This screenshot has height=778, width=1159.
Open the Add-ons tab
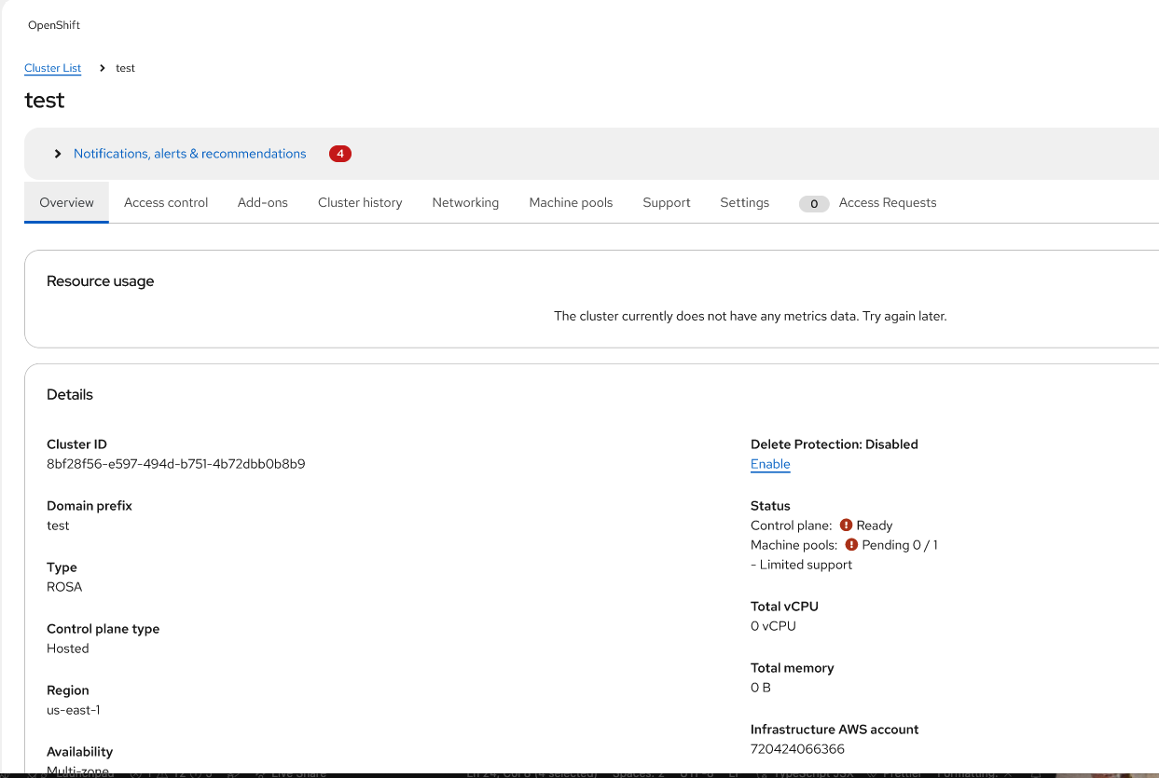pos(263,202)
